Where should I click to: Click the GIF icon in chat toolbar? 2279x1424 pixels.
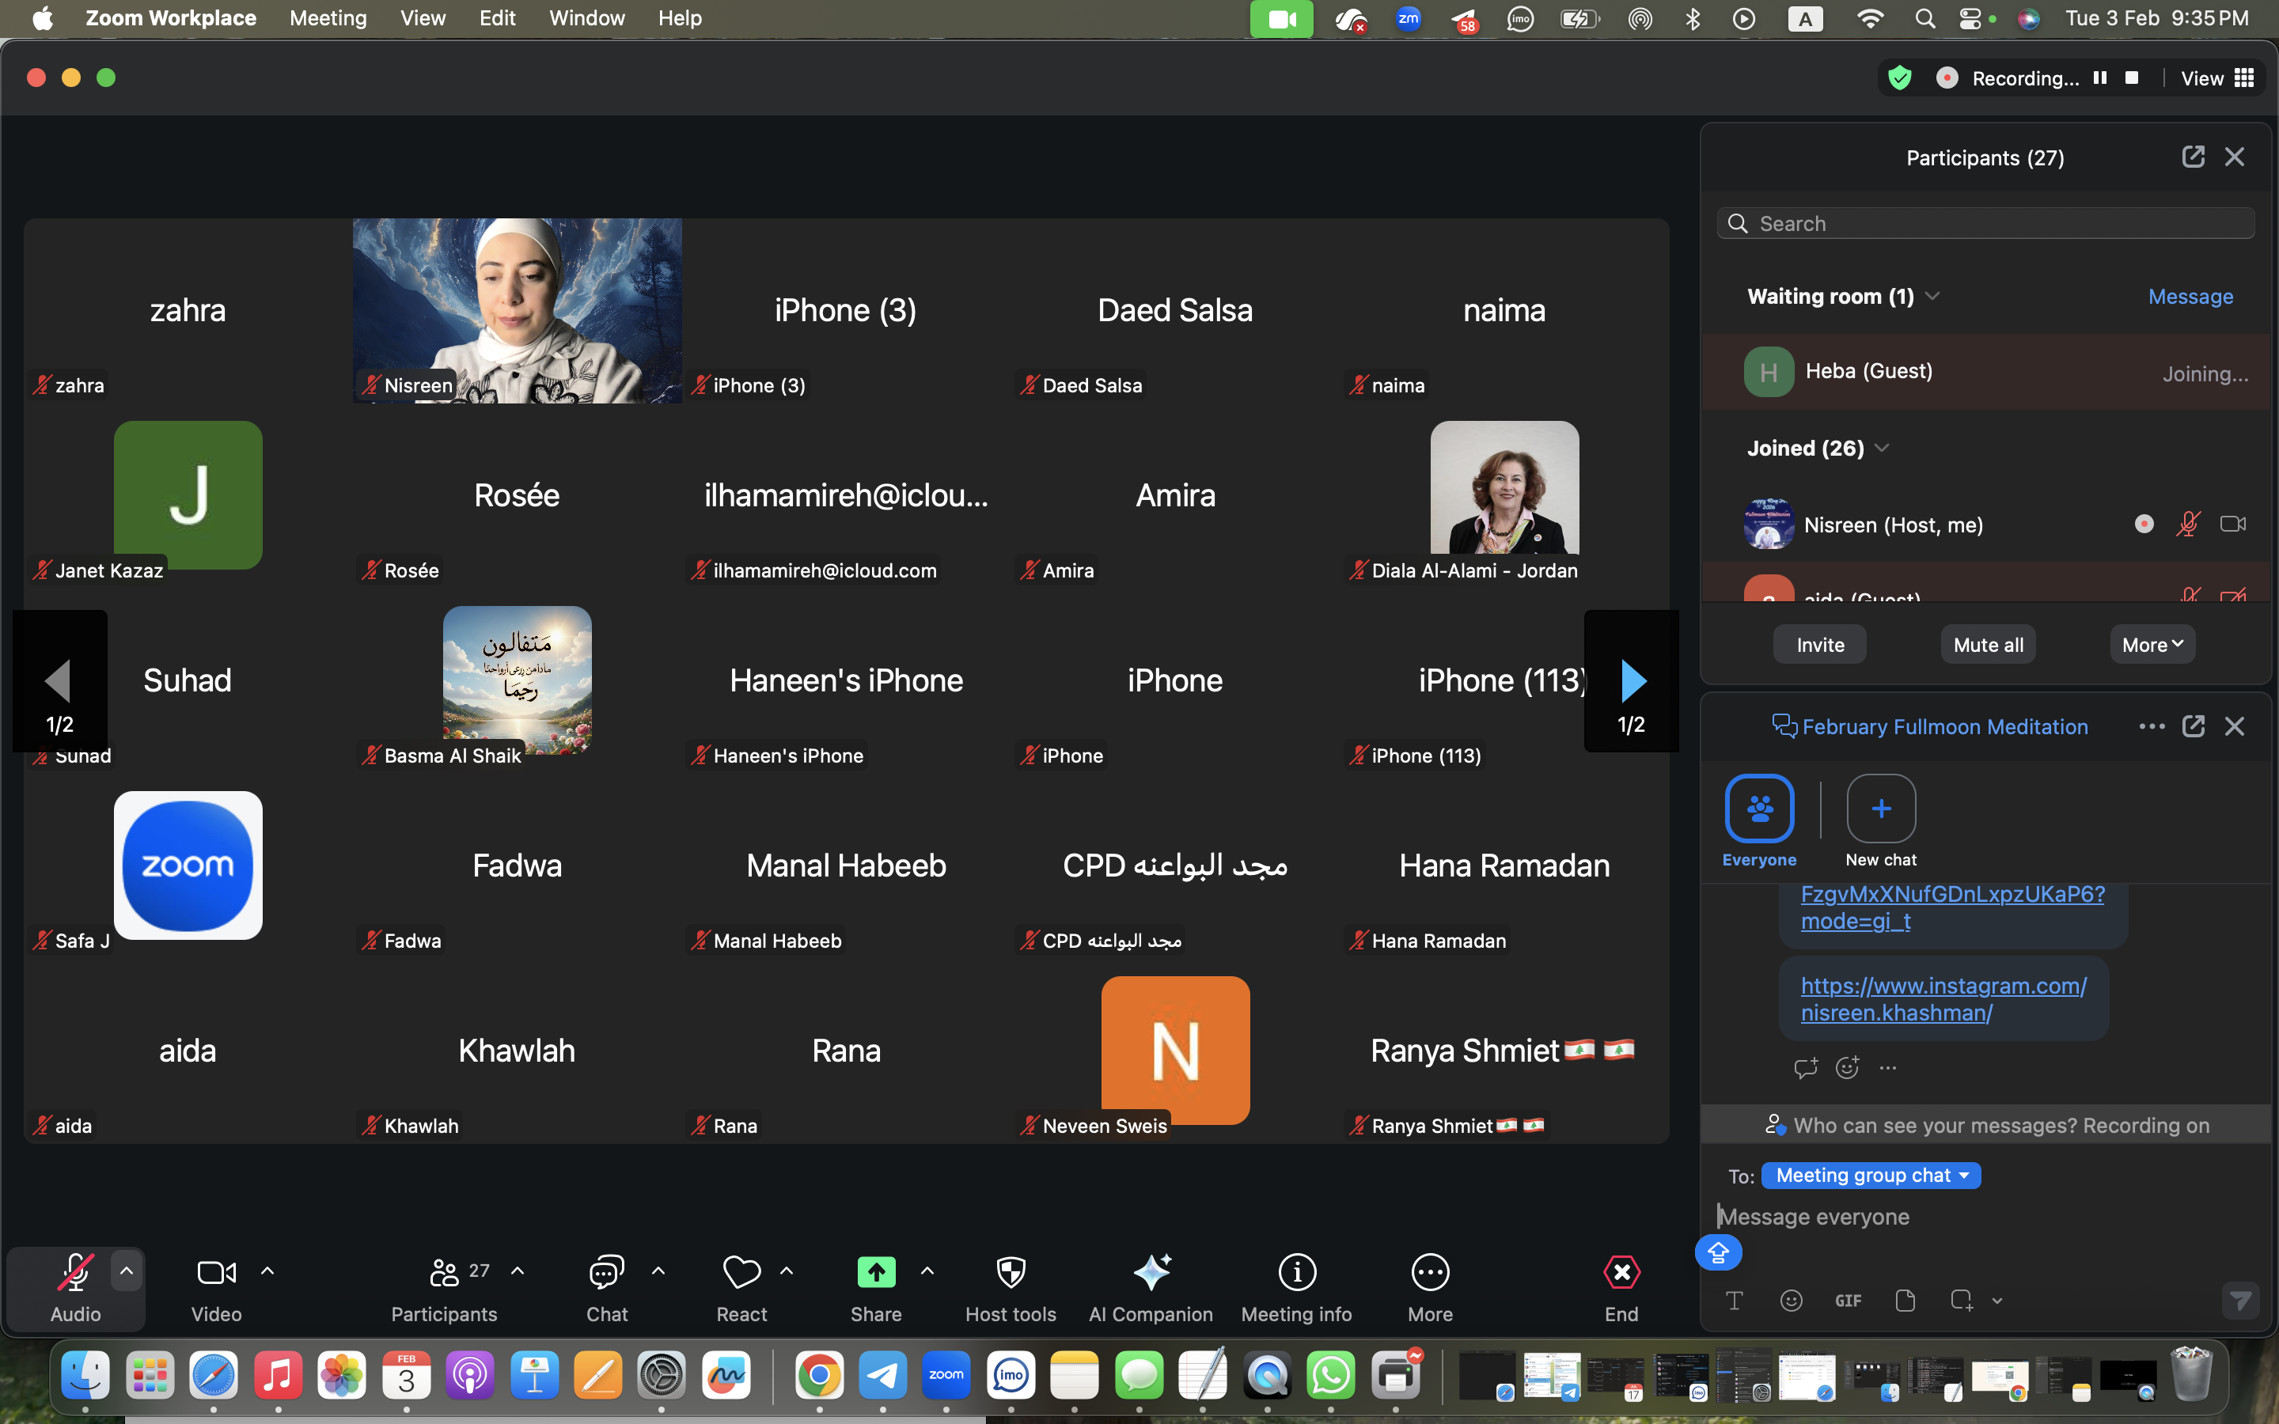pyautogui.click(x=1848, y=1301)
